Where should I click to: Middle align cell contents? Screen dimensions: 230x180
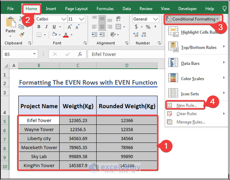102,19
